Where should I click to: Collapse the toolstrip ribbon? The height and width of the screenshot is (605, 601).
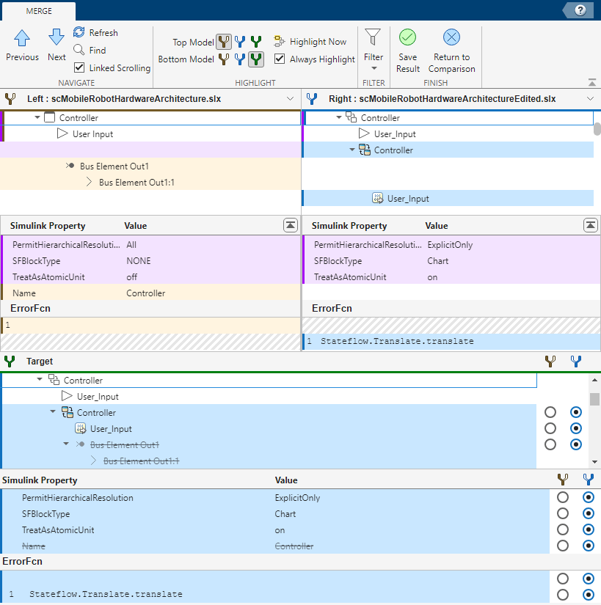pos(591,82)
